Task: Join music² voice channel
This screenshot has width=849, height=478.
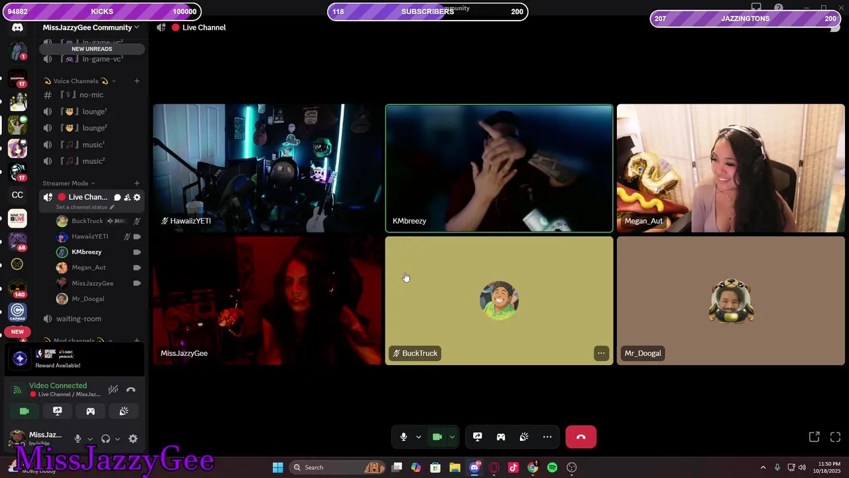Action: tap(92, 161)
